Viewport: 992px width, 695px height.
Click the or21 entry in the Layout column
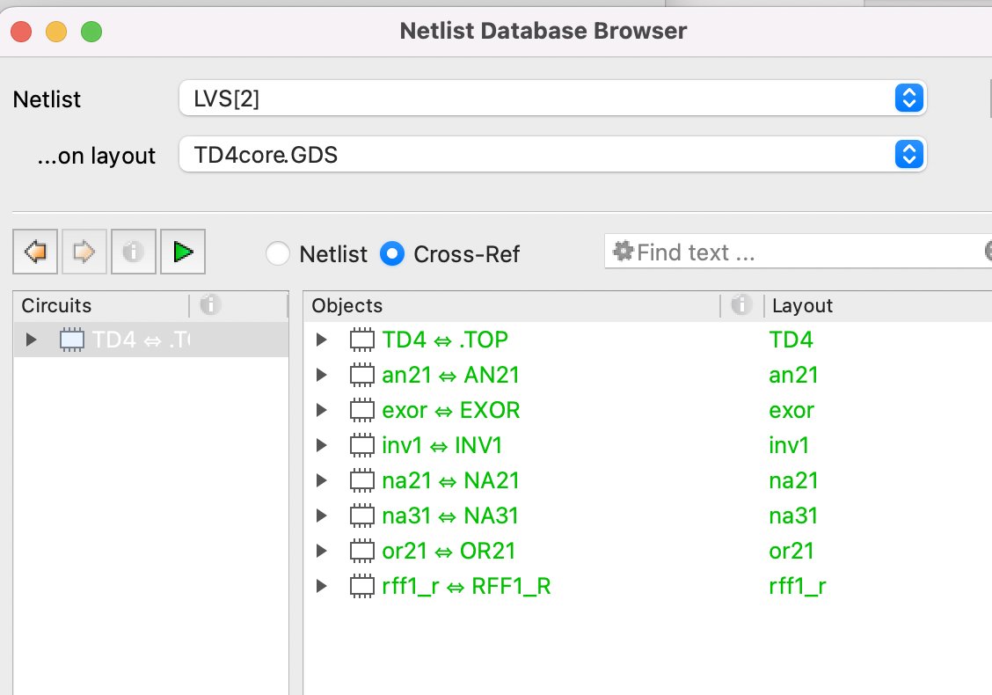tap(791, 551)
